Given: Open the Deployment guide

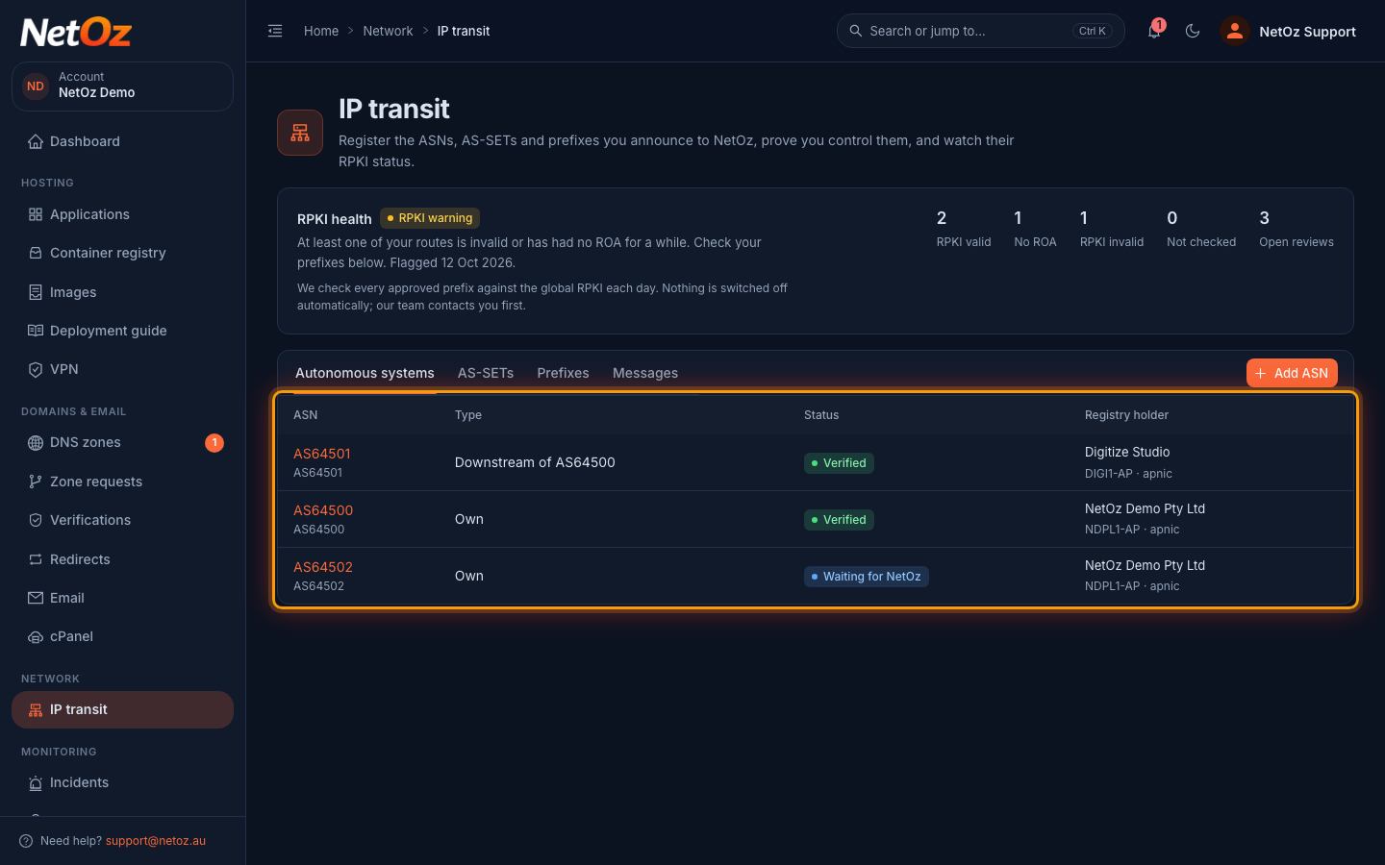Looking at the screenshot, I should coord(122,331).
